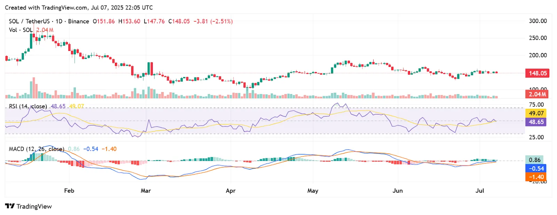Image resolution: width=557 pixels, height=215 pixels.
Task: Select the RSI (14, close) indicator legend
Action: point(28,106)
